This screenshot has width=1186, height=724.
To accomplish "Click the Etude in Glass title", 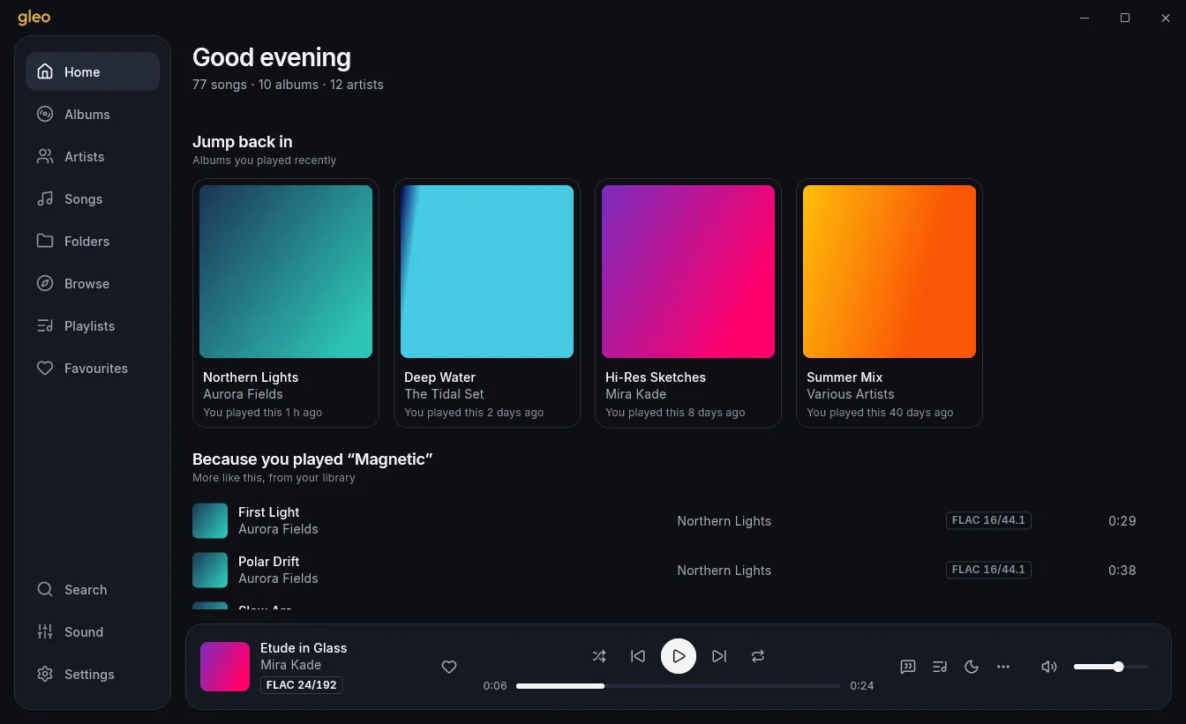I will click(304, 648).
